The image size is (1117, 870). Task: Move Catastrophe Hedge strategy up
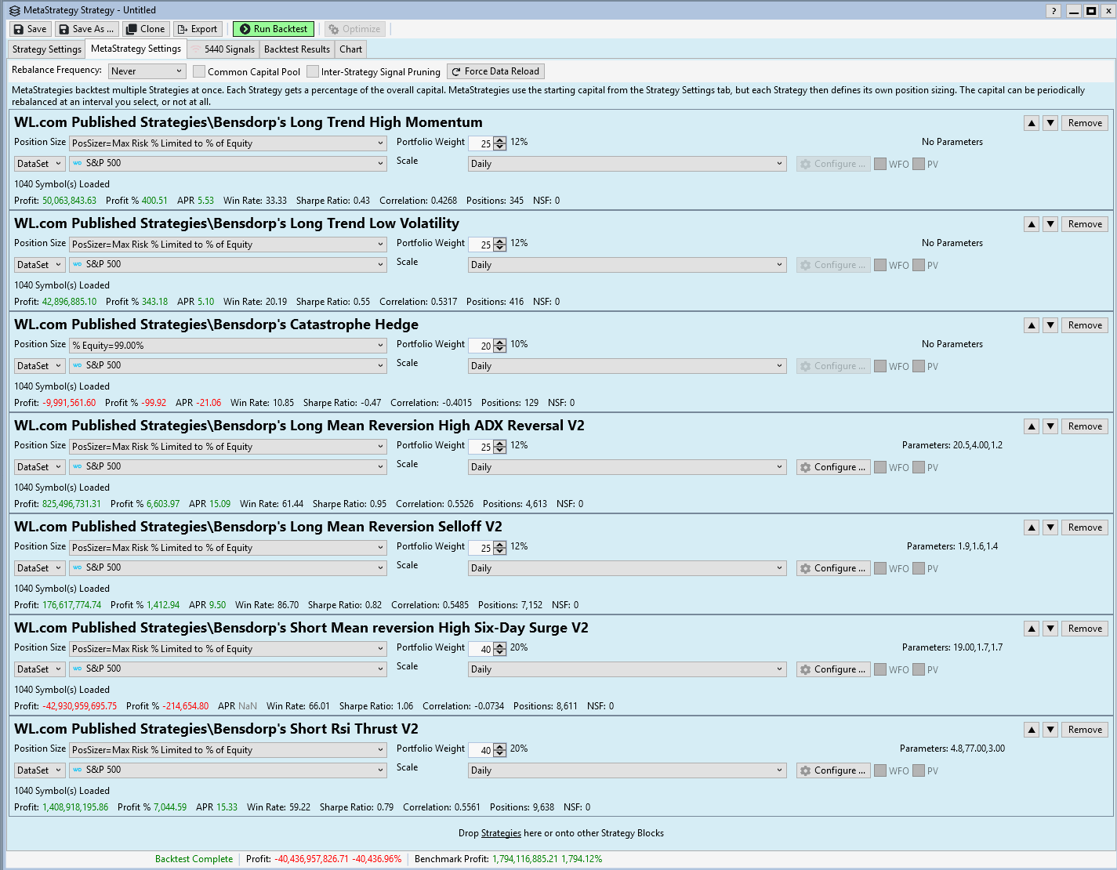(x=1032, y=325)
